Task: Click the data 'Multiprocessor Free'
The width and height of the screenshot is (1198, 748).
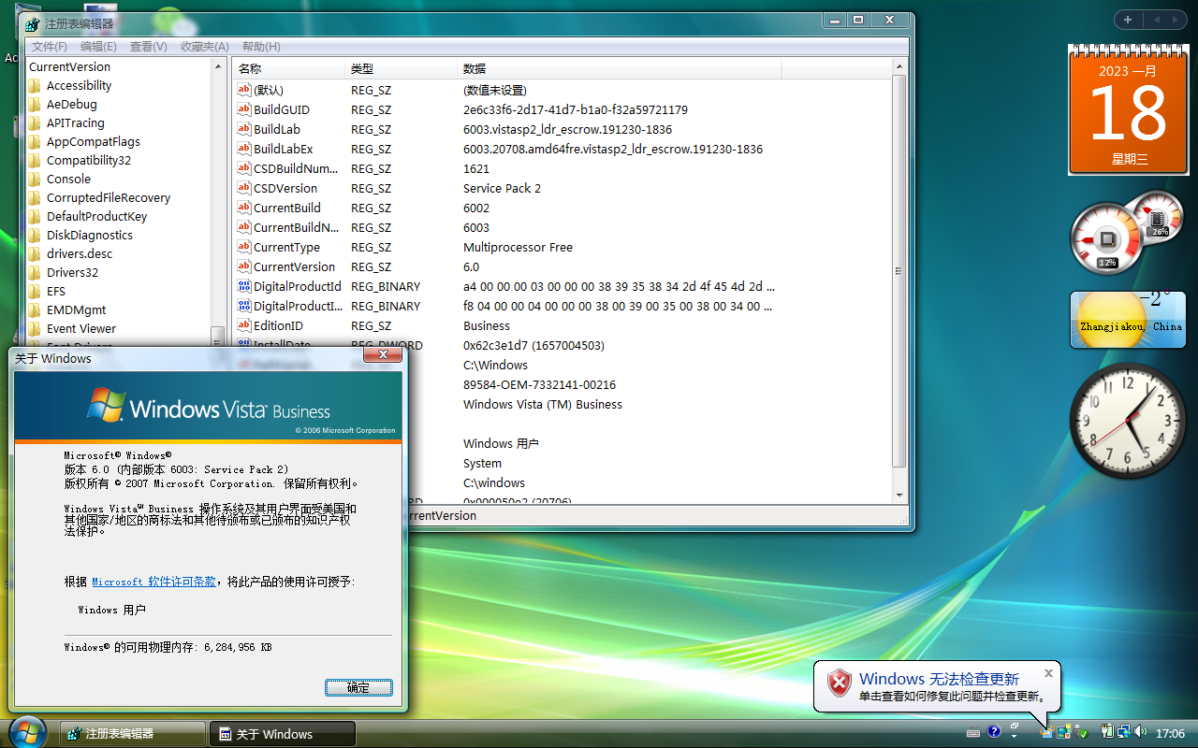Action: pyautogui.click(x=518, y=247)
